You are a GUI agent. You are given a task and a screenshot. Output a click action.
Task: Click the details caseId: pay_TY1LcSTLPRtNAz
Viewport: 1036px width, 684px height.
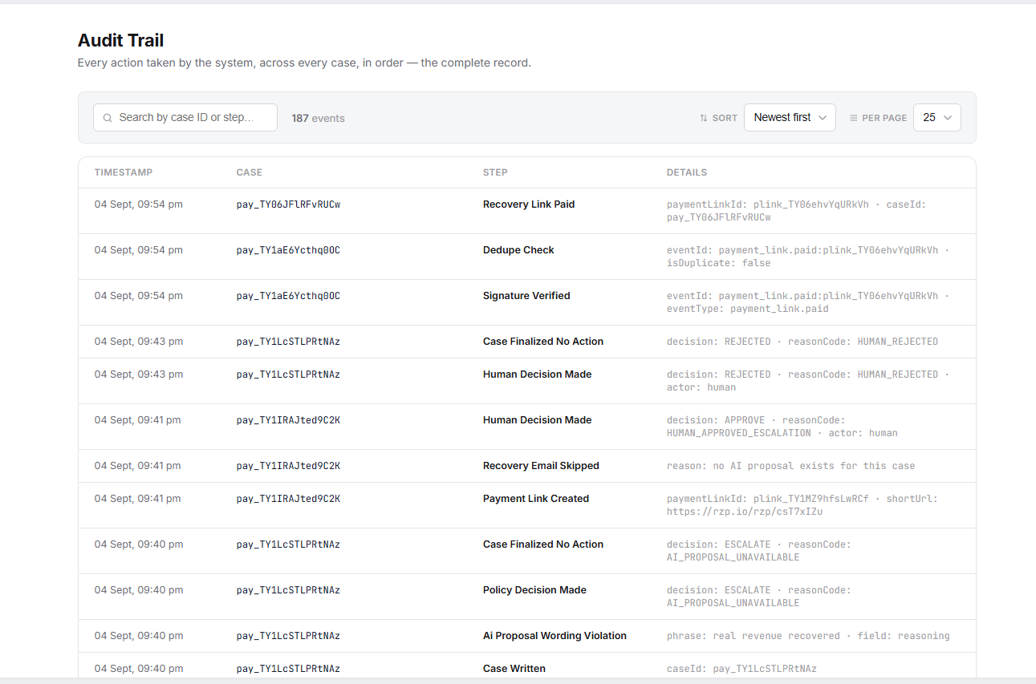(741, 669)
